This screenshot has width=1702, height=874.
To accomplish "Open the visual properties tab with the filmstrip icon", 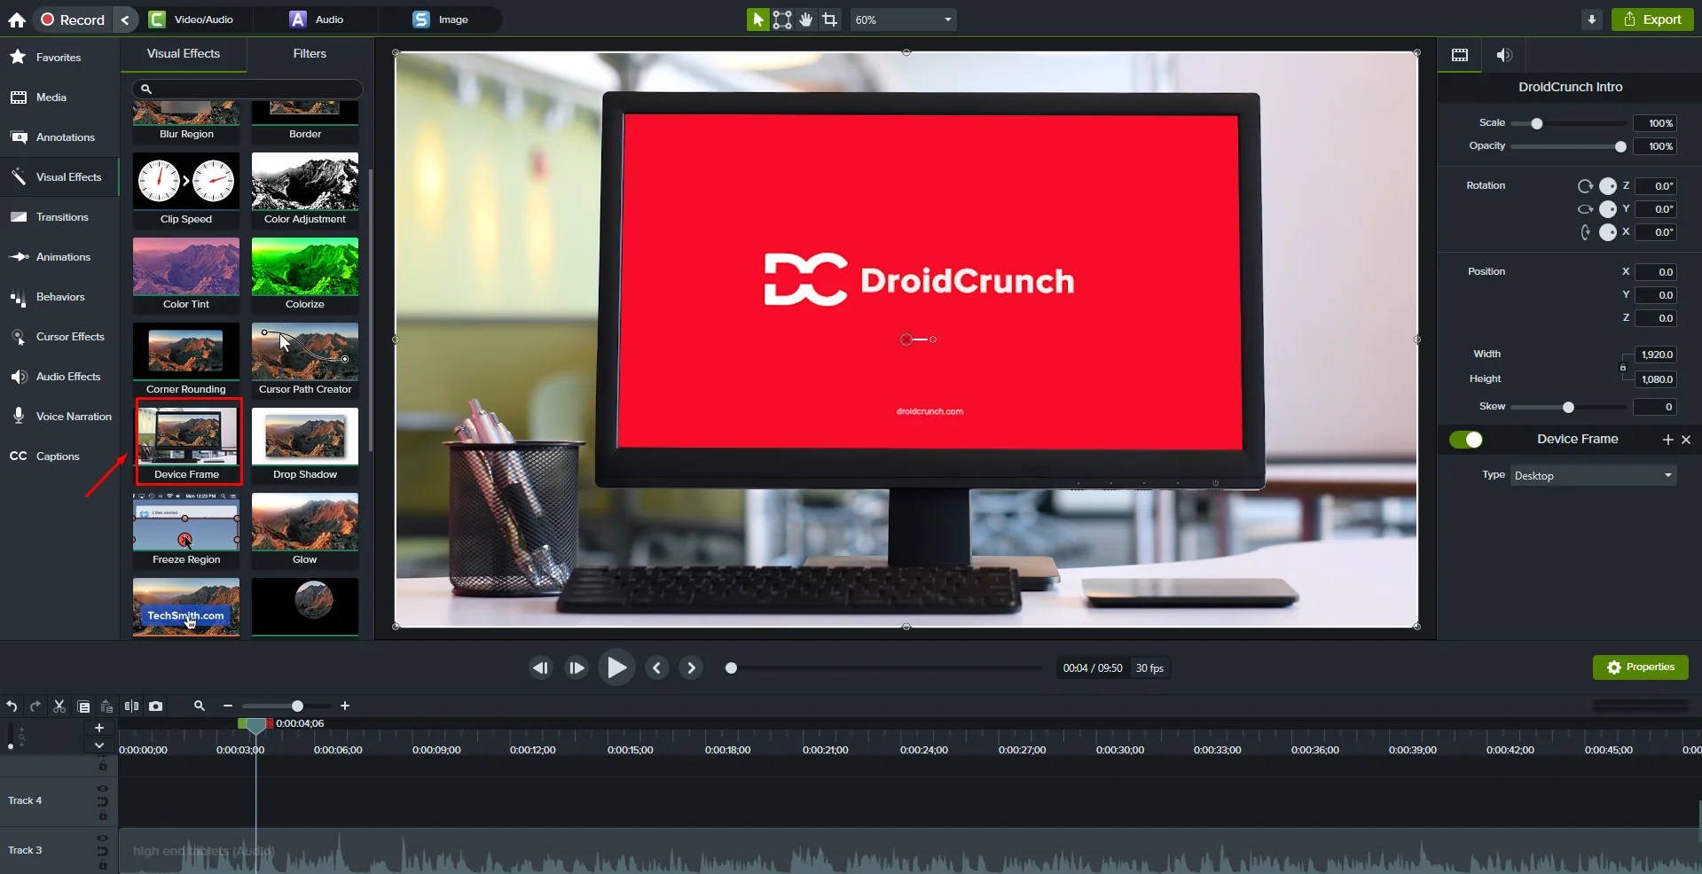I will click(x=1460, y=55).
